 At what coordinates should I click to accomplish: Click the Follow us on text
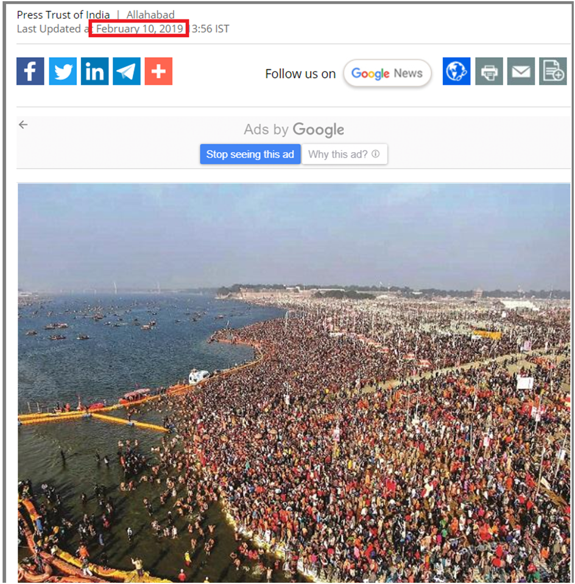pos(300,74)
